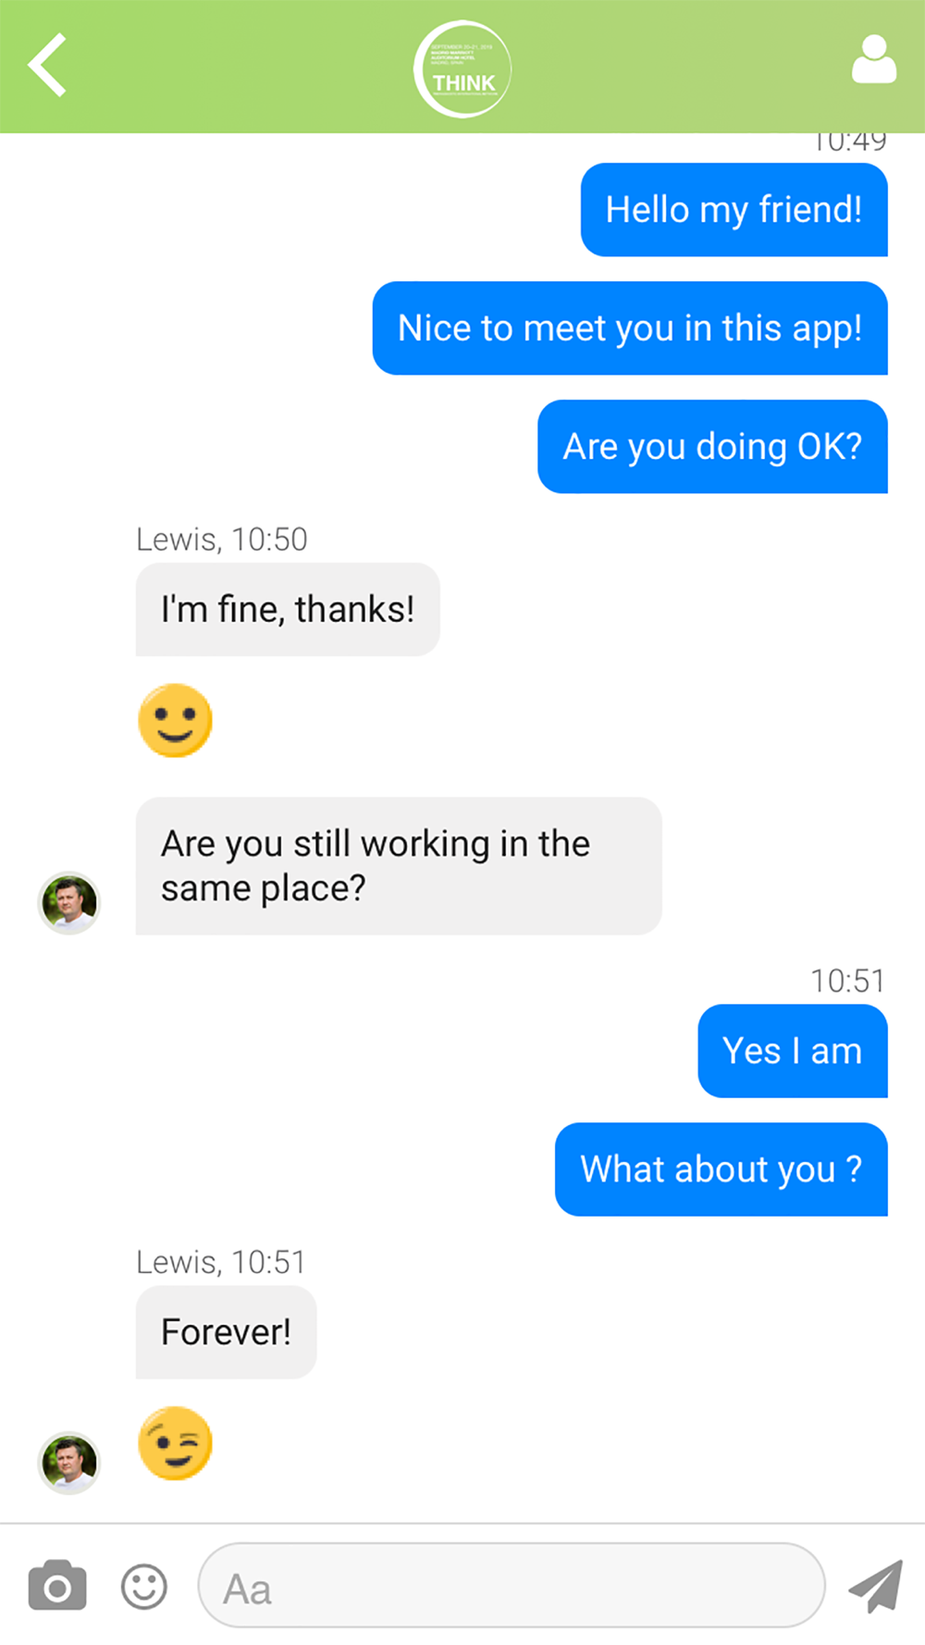Open the emoji picker smiley icon
The image size is (925, 1645).
(x=144, y=1588)
